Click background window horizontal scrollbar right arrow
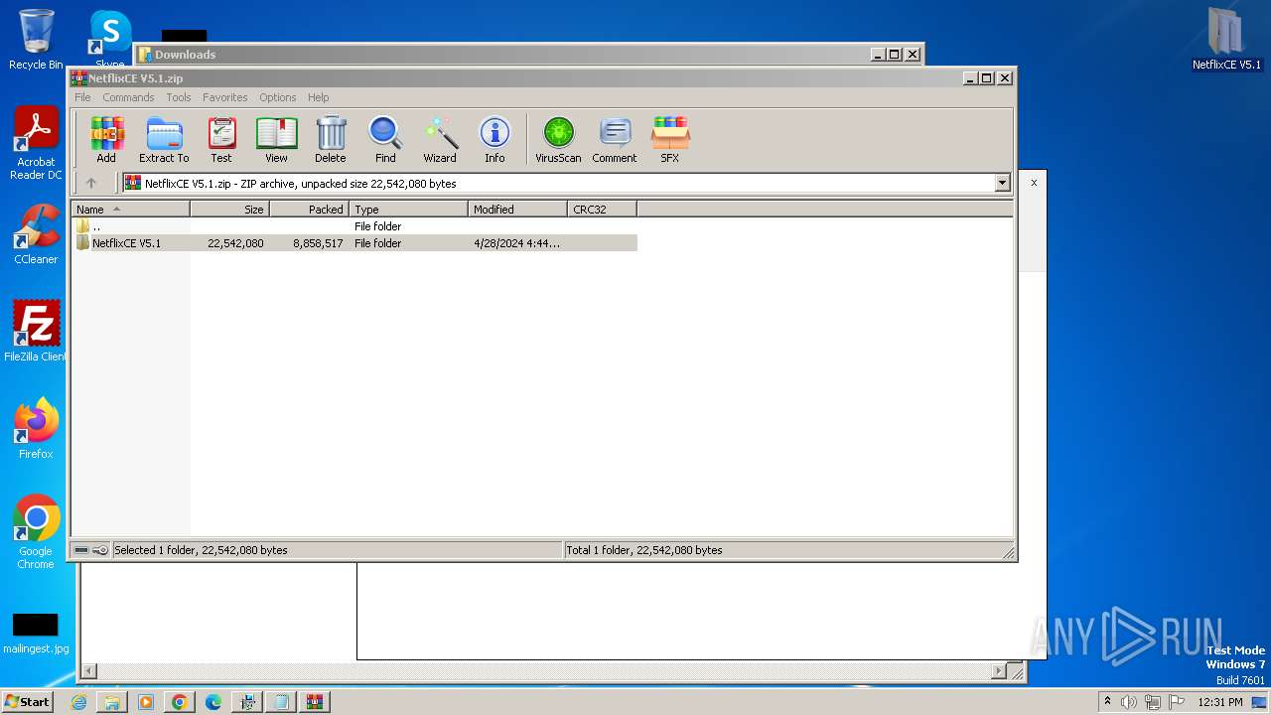This screenshot has height=715, width=1271. (999, 671)
